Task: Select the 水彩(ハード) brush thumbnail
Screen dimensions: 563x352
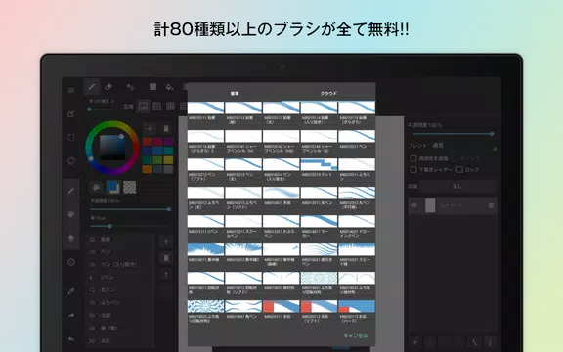Action: click(357, 306)
